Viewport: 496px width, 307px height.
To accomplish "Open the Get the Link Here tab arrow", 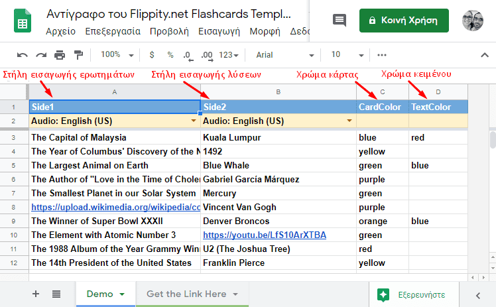I will pyautogui.click(x=235, y=294).
